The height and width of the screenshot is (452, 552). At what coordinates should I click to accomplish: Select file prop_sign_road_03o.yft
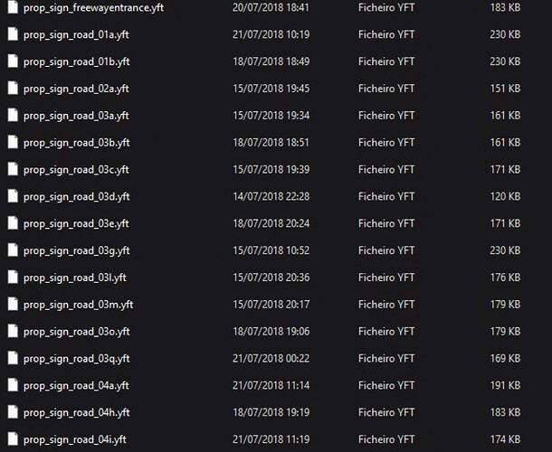coord(76,332)
